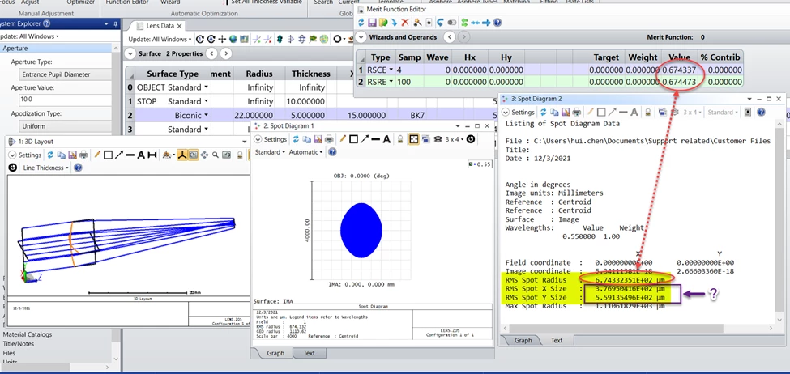This screenshot has width=790, height=374.
Task: Expand Surface 2 Properties section
Action: click(x=130, y=53)
